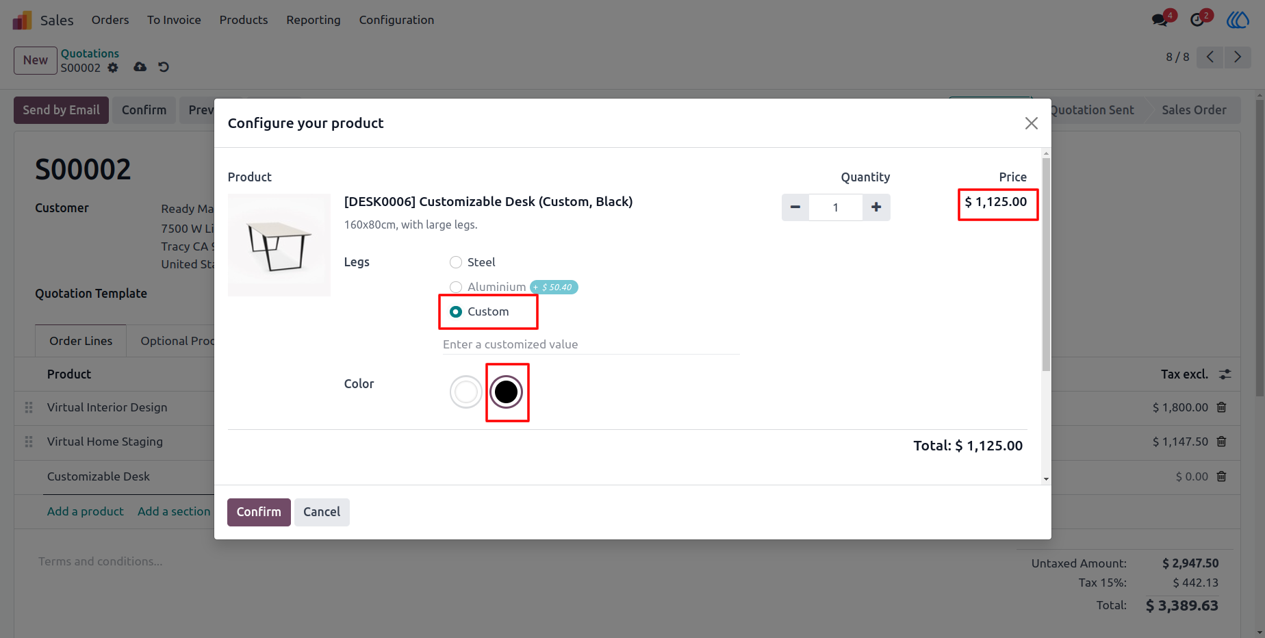Viewport: 1265px width, 638px height.
Task: Choose the black color swatch
Action: click(507, 392)
